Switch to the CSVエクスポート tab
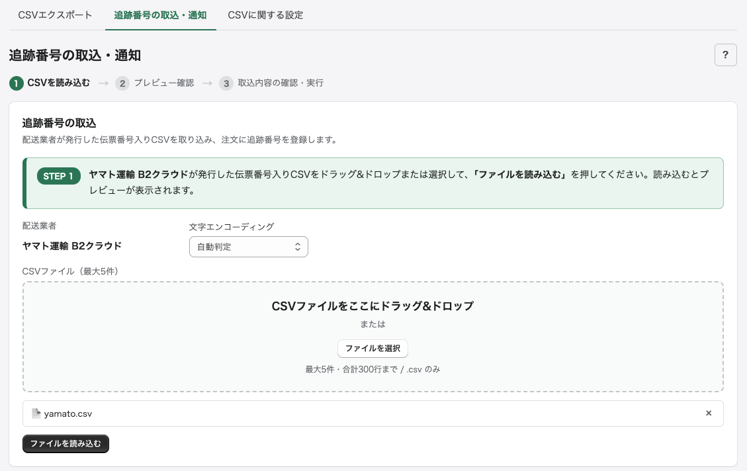 pos(56,15)
